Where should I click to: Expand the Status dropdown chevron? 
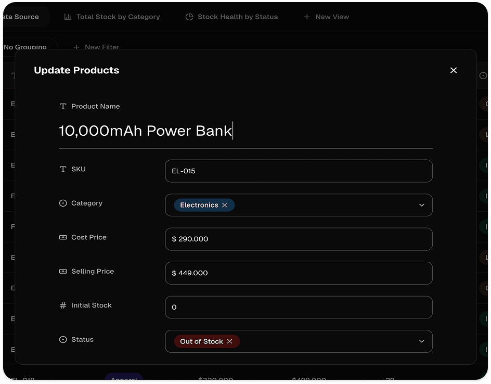point(421,341)
